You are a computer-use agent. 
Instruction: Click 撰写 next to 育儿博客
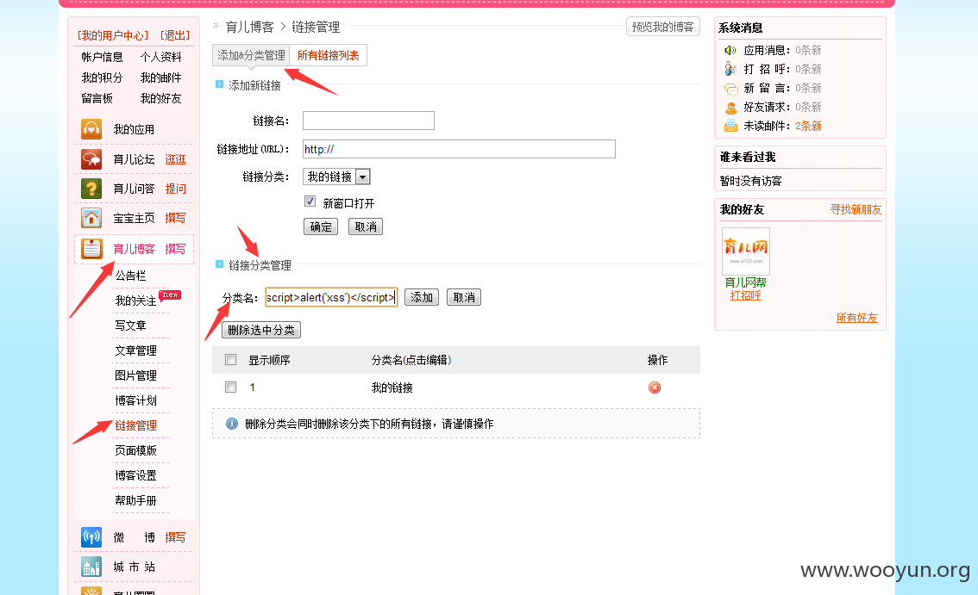coord(175,249)
